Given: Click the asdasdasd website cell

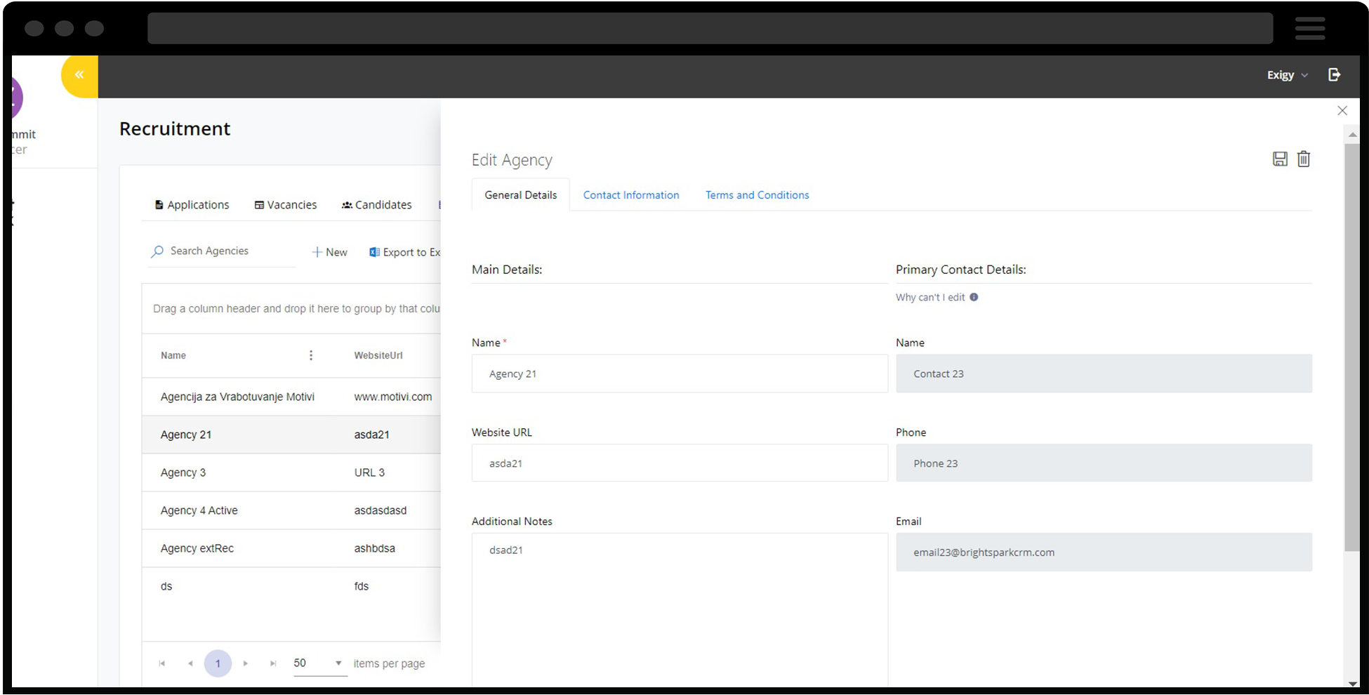Looking at the screenshot, I should click(380, 510).
